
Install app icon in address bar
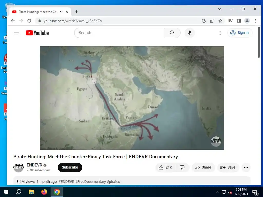click(x=204, y=21)
